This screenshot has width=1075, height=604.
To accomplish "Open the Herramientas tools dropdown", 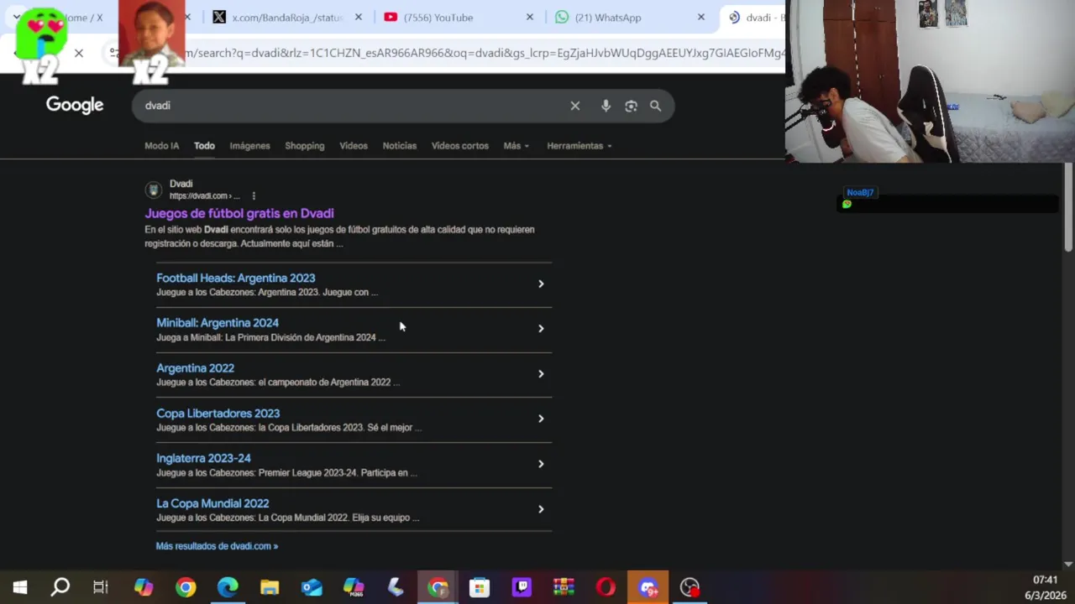I will [x=579, y=146].
